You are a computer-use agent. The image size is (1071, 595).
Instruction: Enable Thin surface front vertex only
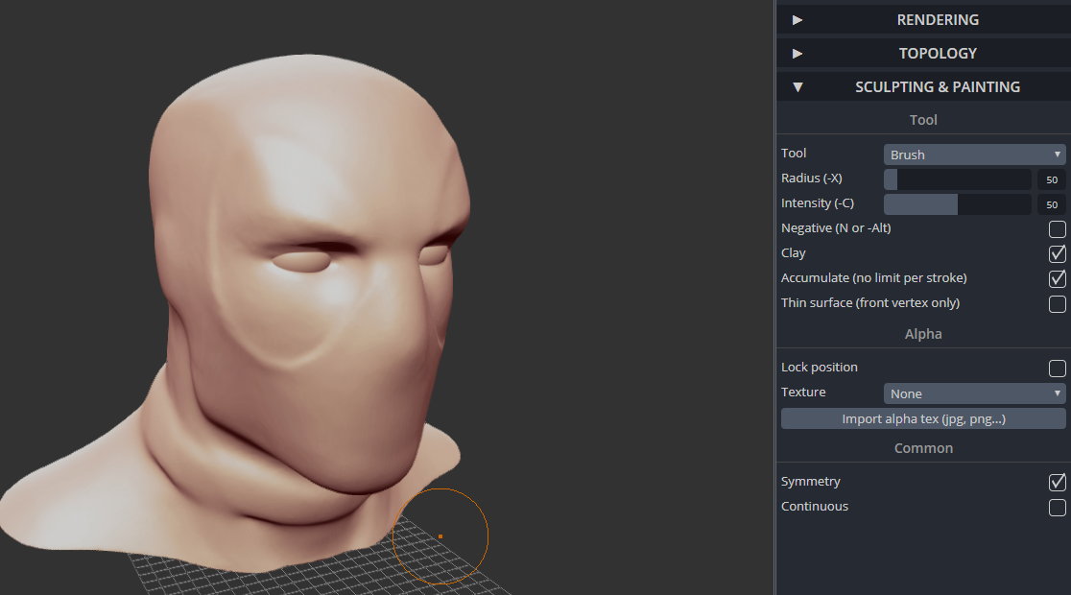[1057, 304]
